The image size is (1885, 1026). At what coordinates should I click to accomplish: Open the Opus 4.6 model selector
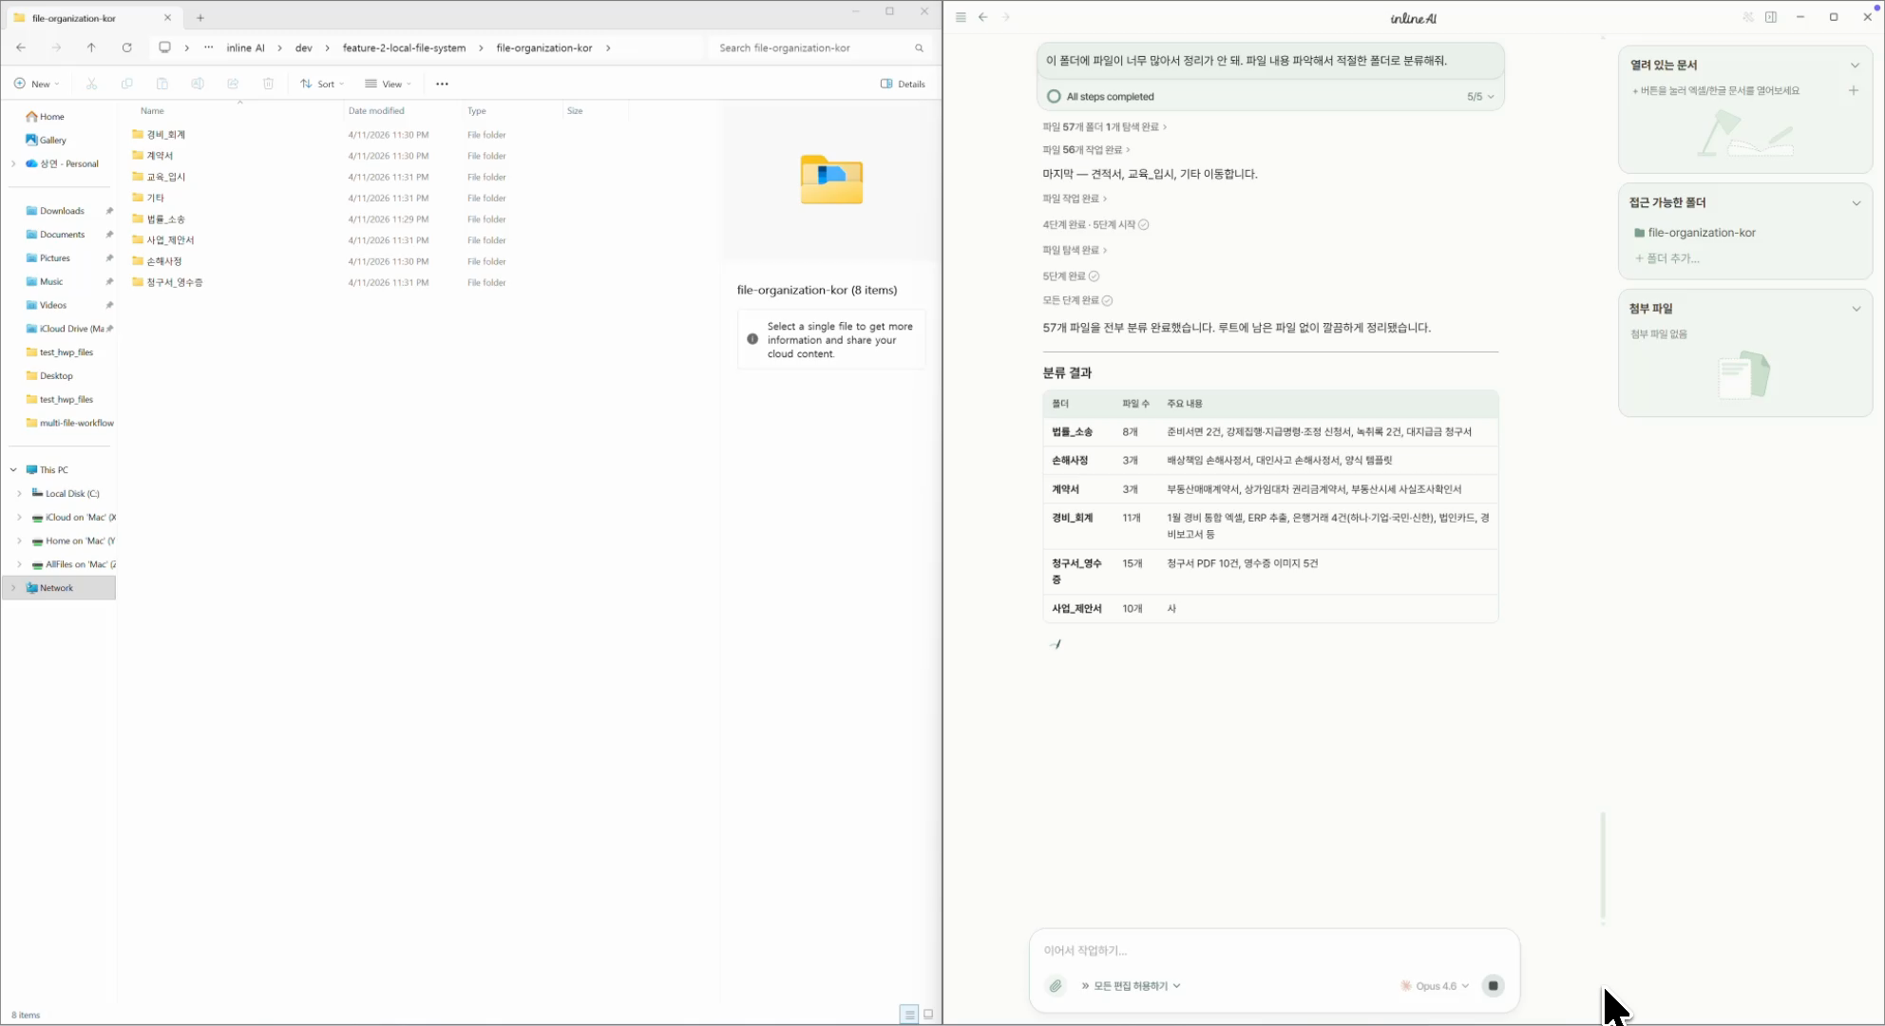pos(1436,986)
